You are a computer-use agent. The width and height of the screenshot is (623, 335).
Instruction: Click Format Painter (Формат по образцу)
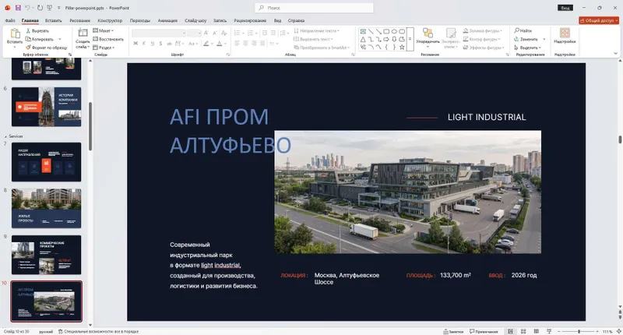click(x=46, y=48)
